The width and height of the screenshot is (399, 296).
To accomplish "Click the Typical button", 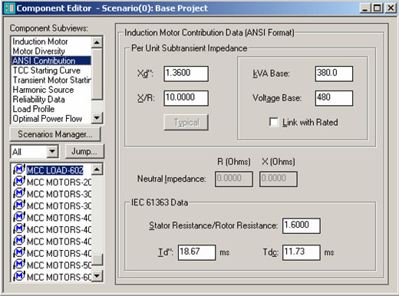I will point(186,122).
